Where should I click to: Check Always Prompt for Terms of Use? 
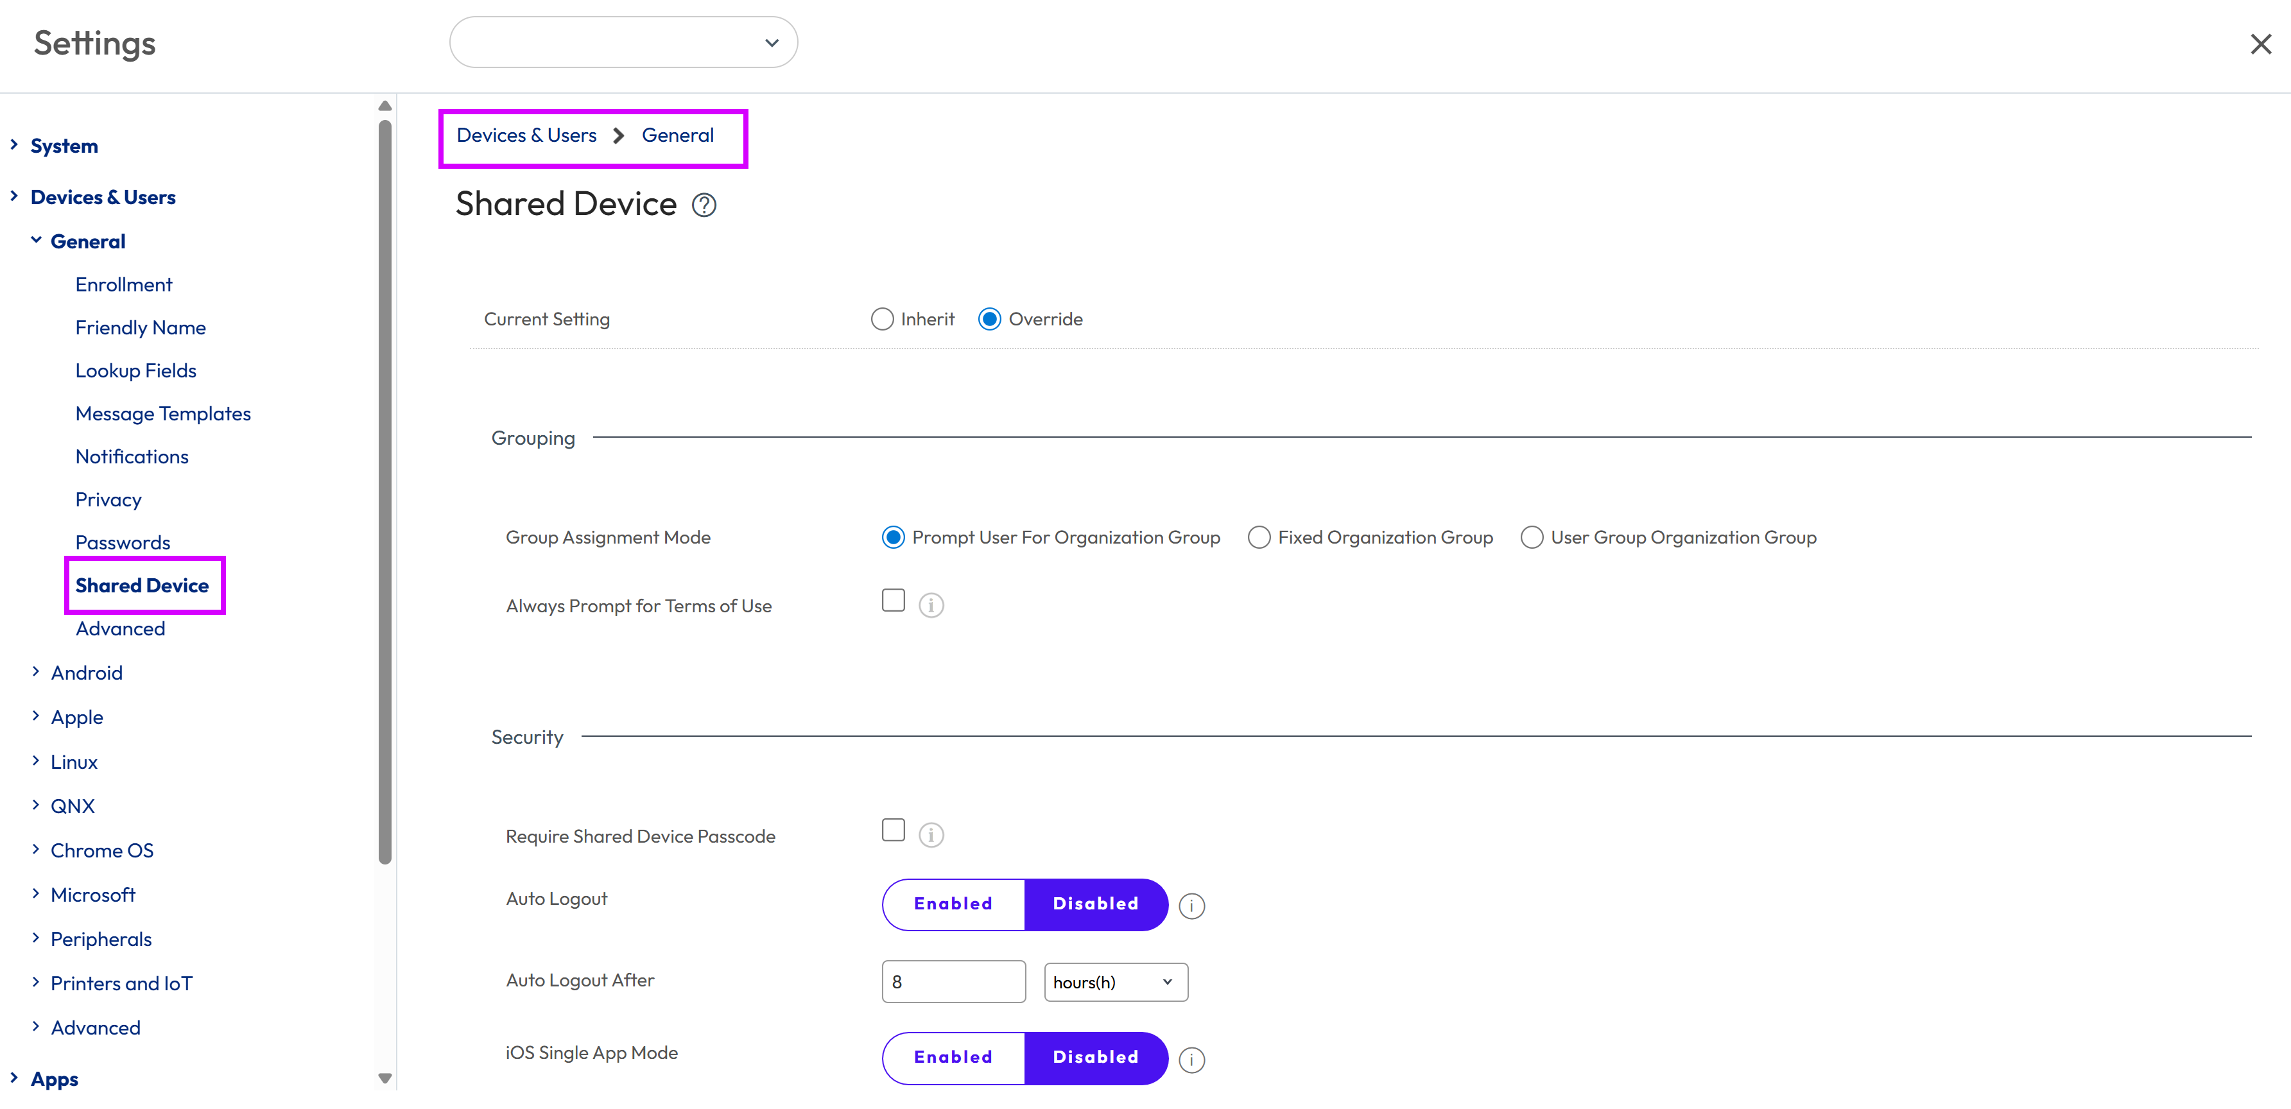pos(893,600)
